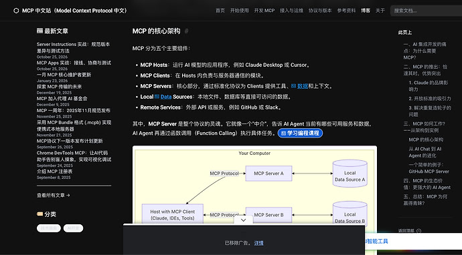Go to the 首页 nav item
Image resolution: width=462 pixels, height=255 pixels.
(x=220, y=11)
